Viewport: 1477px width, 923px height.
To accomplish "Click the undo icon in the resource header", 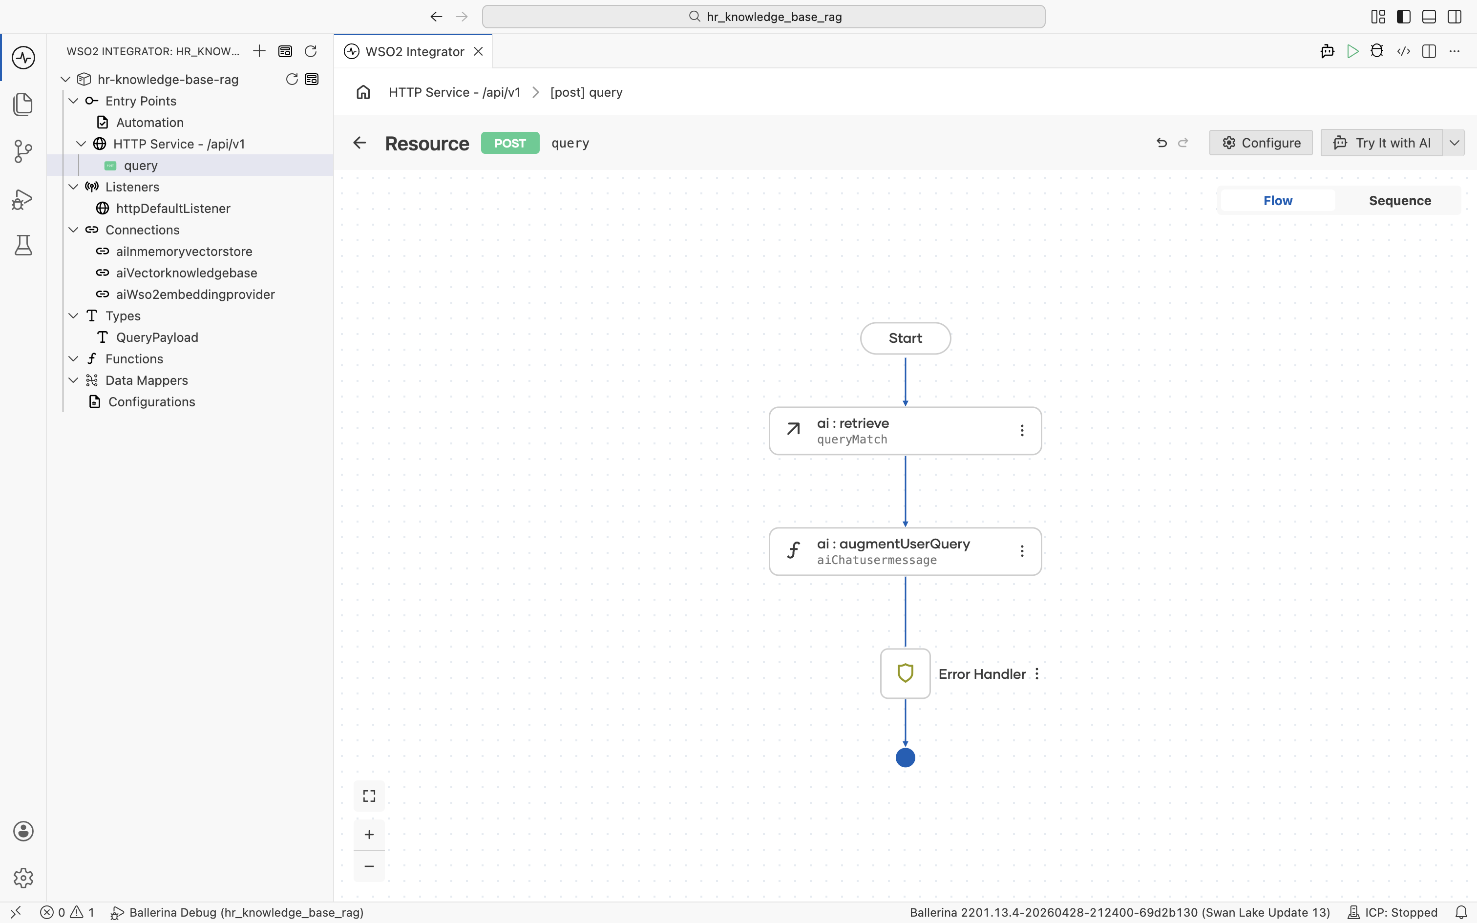I will point(1161,143).
